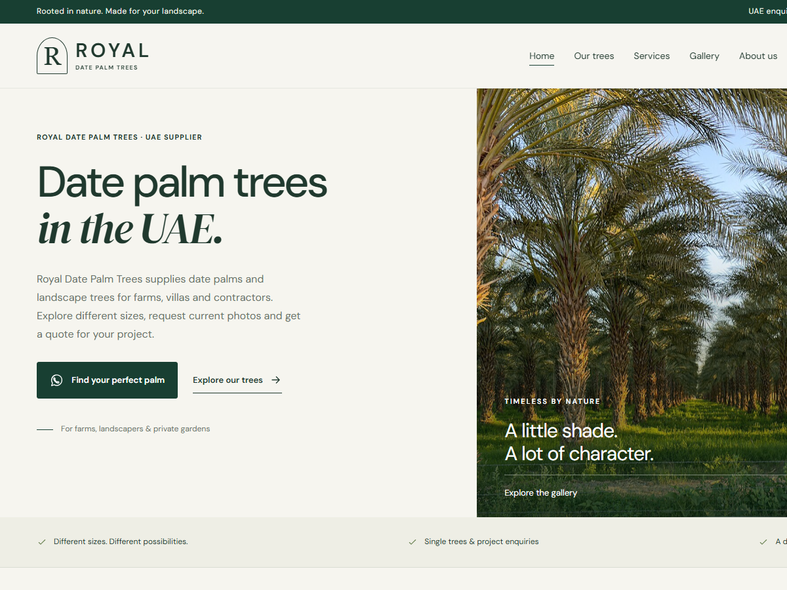The height and width of the screenshot is (590, 787).
Task: Follow the Explore our trees link
Action: [237, 380]
